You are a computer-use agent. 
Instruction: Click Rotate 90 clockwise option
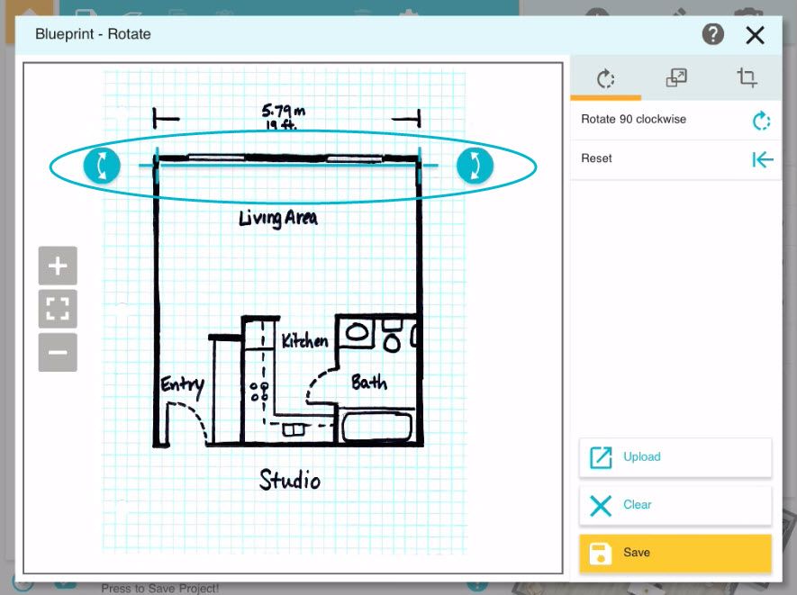[676, 120]
